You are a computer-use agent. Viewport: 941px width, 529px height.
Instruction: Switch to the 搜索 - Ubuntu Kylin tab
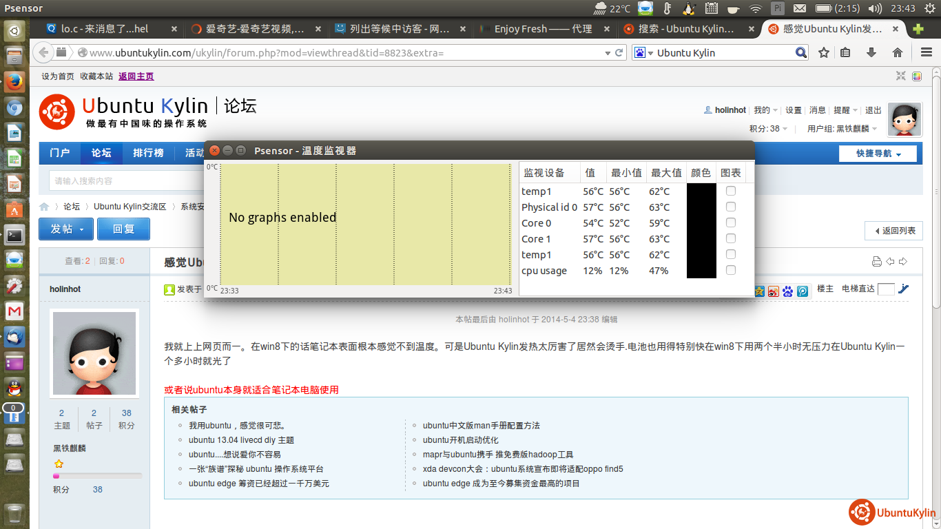(x=685, y=29)
